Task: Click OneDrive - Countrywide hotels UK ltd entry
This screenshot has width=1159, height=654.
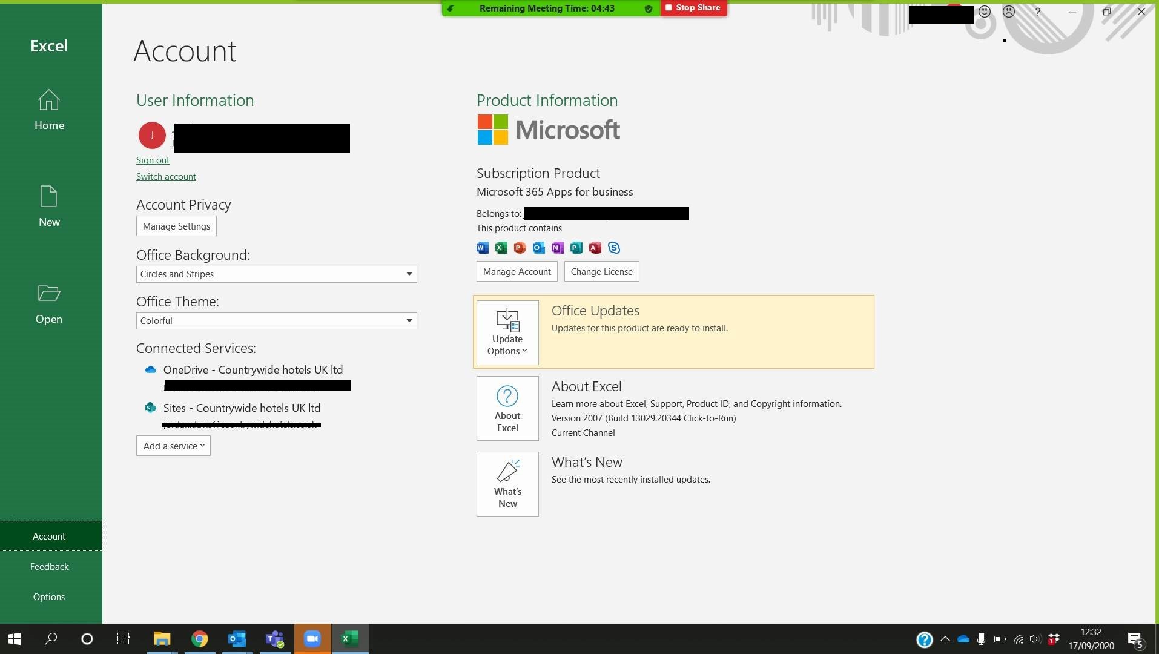Action: coord(253,370)
